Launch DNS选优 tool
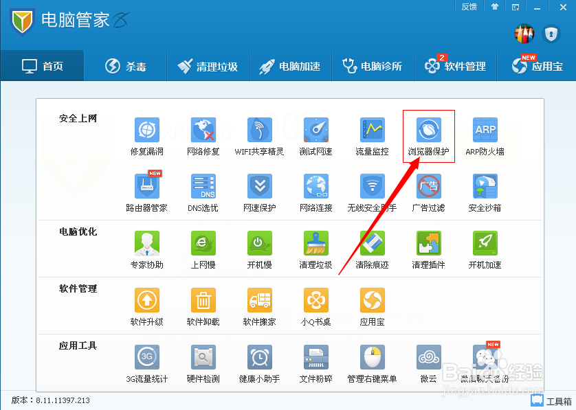The width and height of the screenshot is (576, 410). tap(203, 187)
